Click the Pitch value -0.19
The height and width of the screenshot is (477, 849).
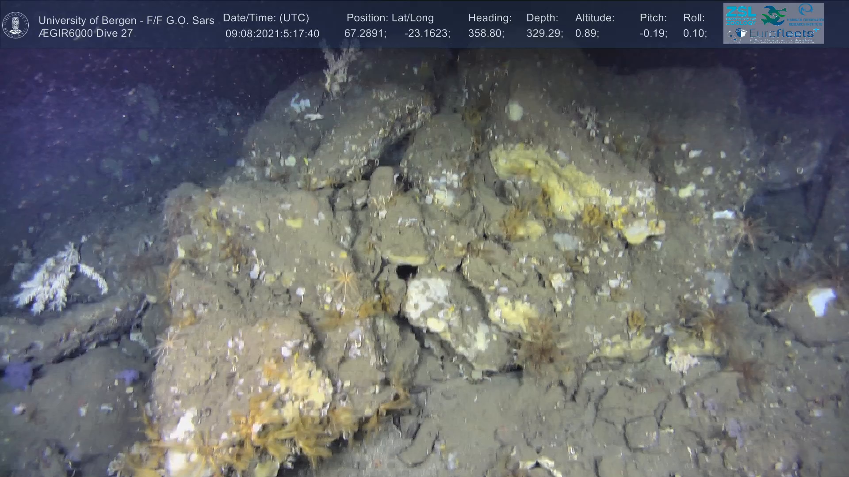point(653,34)
